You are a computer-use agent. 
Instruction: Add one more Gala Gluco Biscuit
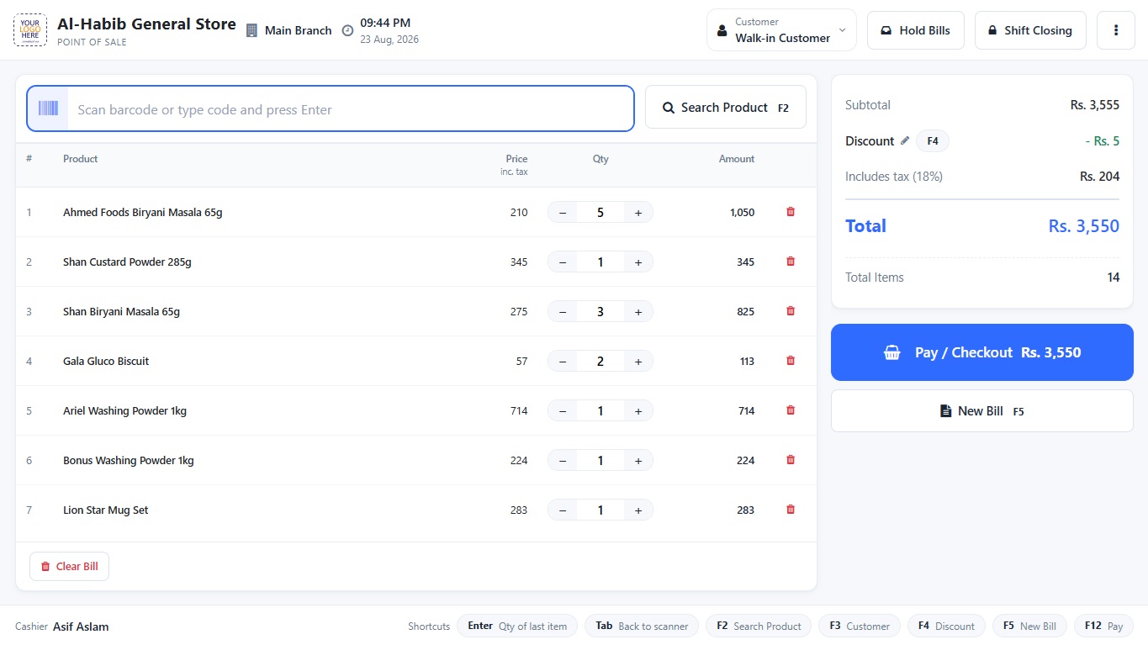[638, 362]
